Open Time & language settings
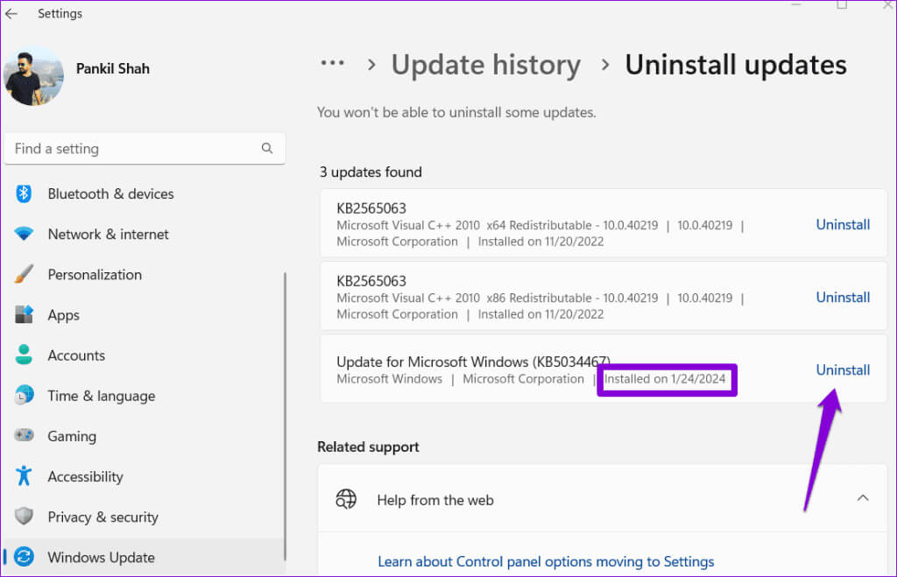 (x=102, y=397)
